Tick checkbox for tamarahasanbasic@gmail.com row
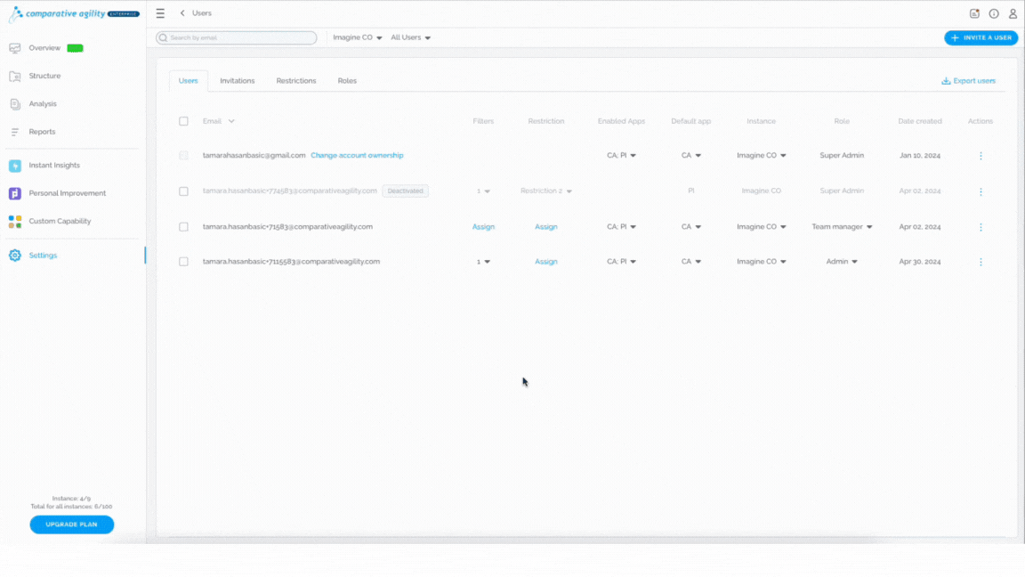The height and width of the screenshot is (577, 1025). [183, 156]
